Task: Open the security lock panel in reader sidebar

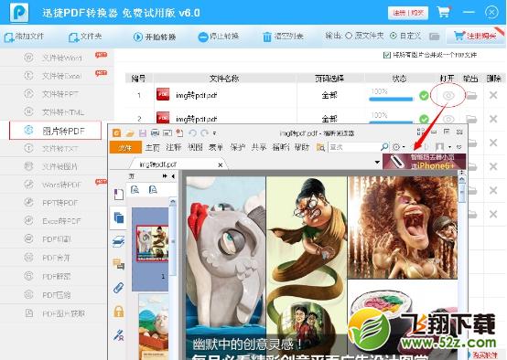Action: click(119, 312)
